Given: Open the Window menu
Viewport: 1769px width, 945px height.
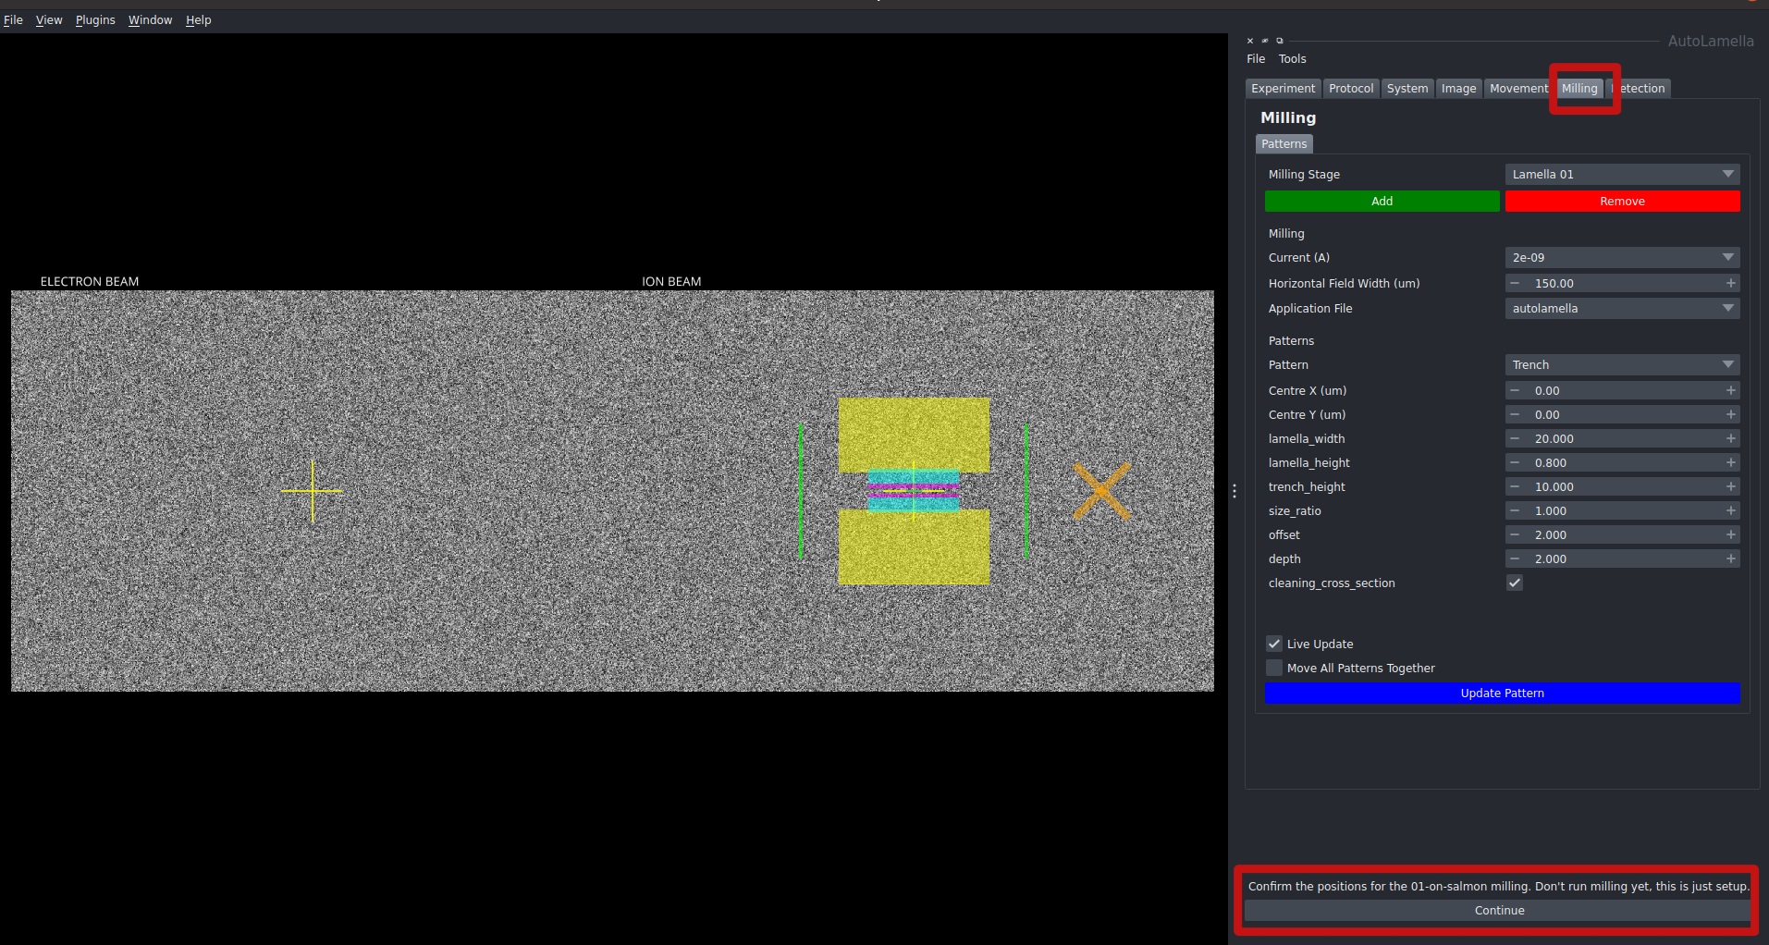Looking at the screenshot, I should (x=150, y=20).
